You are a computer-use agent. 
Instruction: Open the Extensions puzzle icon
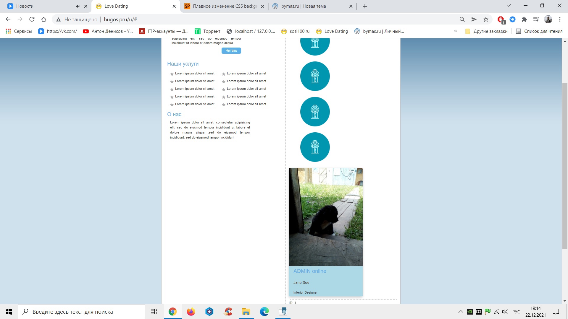(524, 19)
